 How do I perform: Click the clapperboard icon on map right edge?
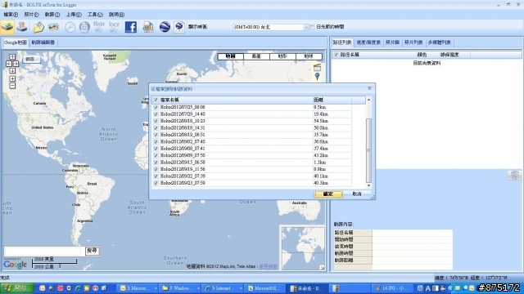317,67
